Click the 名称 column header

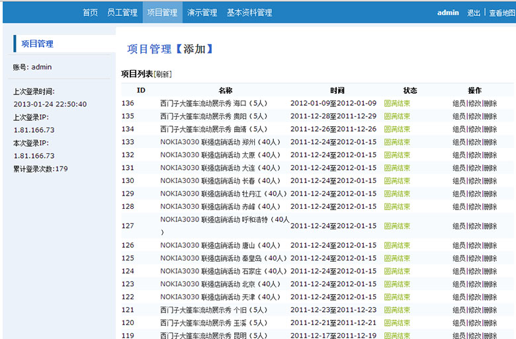point(226,91)
